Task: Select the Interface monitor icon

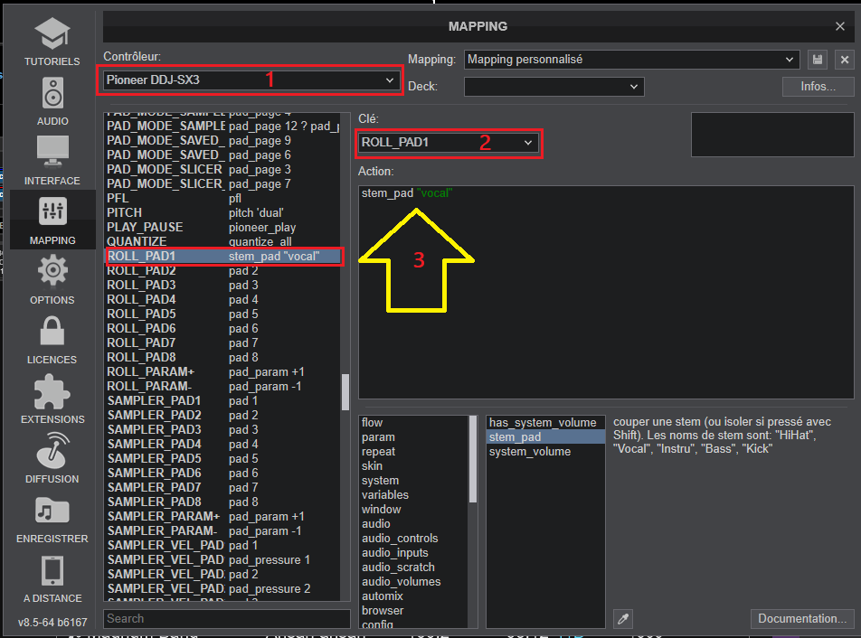Action: pos(52,154)
